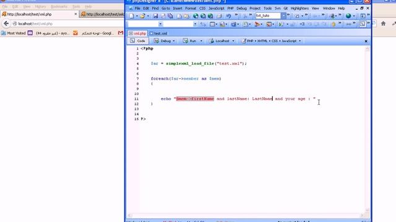Open the Window menu
This screenshot has width=396, height=222.
329,8
